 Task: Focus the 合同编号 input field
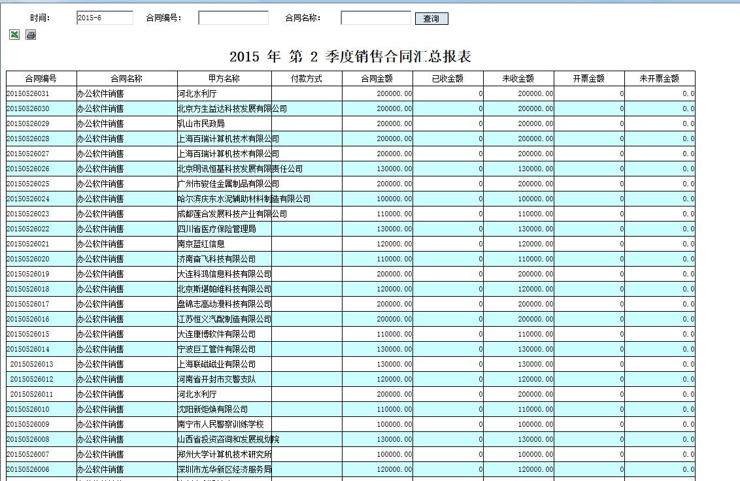233,18
